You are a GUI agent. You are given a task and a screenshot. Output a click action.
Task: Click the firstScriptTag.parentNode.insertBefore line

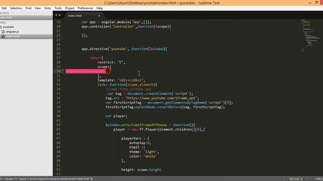pyautogui.click(x=165, y=107)
